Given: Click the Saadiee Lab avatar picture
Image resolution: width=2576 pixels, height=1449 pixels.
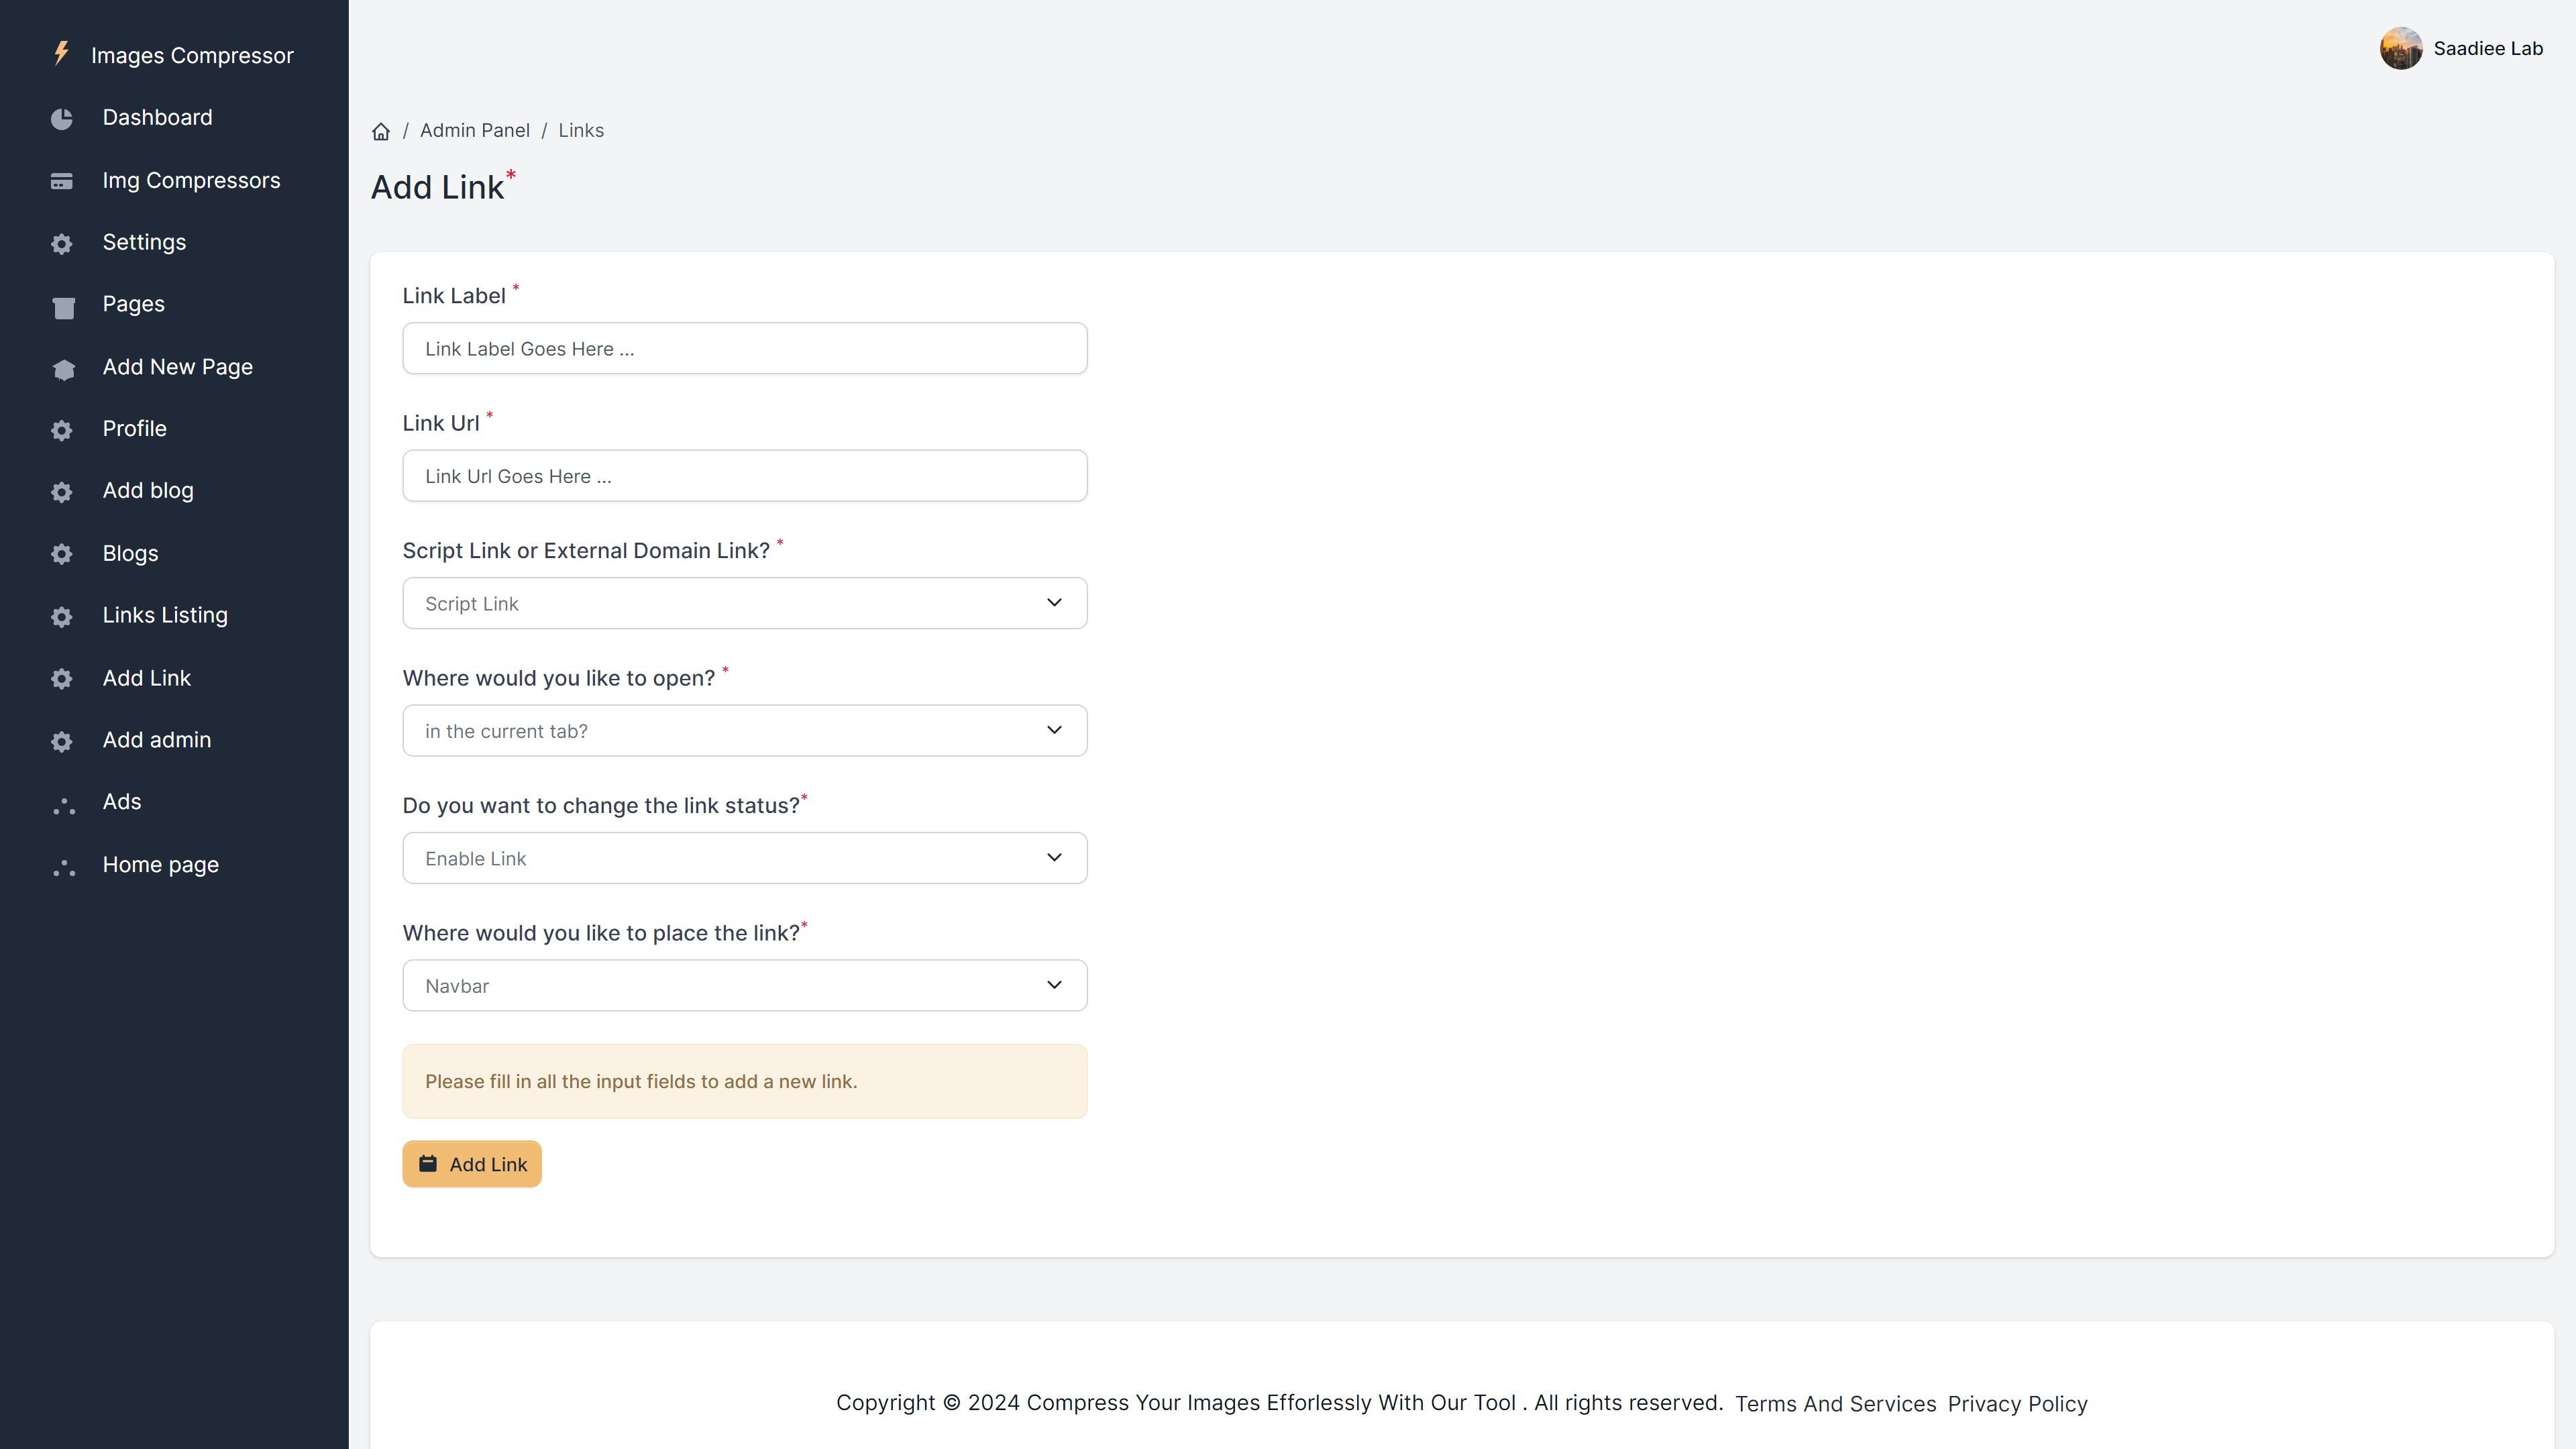Looking at the screenshot, I should click(2400, 48).
